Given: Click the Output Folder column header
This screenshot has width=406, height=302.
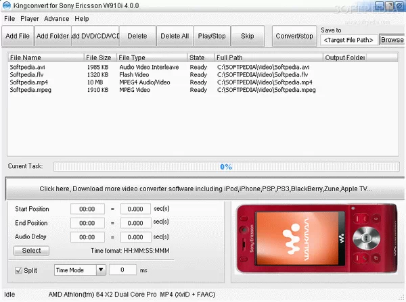Looking at the screenshot, I should [x=344, y=57].
